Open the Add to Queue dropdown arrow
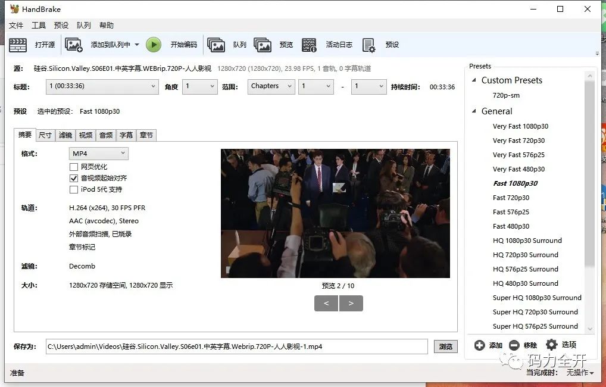The height and width of the screenshot is (387, 606). tap(137, 45)
